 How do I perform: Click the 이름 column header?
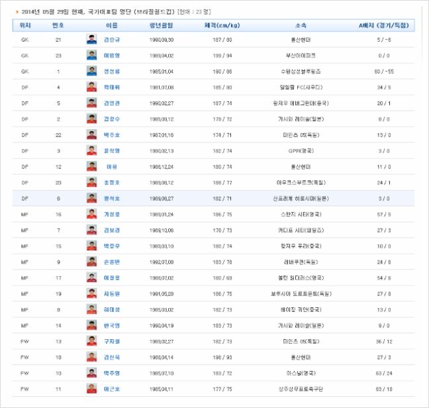tap(112, 25)
